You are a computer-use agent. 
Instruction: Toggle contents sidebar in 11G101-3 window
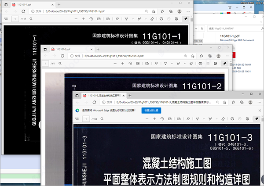tap(77, 119)
